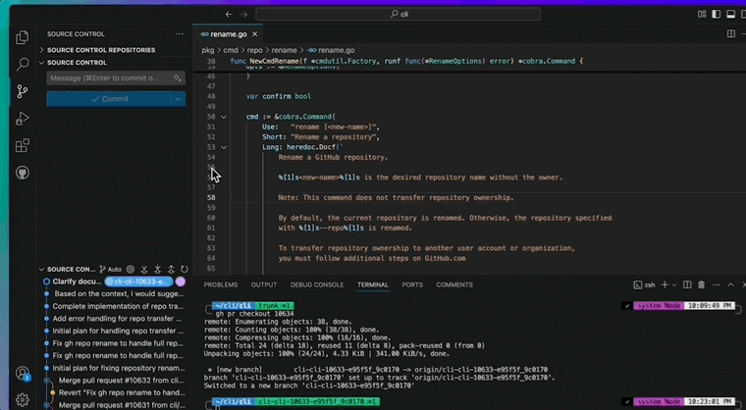Generate commit message with sparkle icon
Viewport: 746px width, 410px height.
178,78
